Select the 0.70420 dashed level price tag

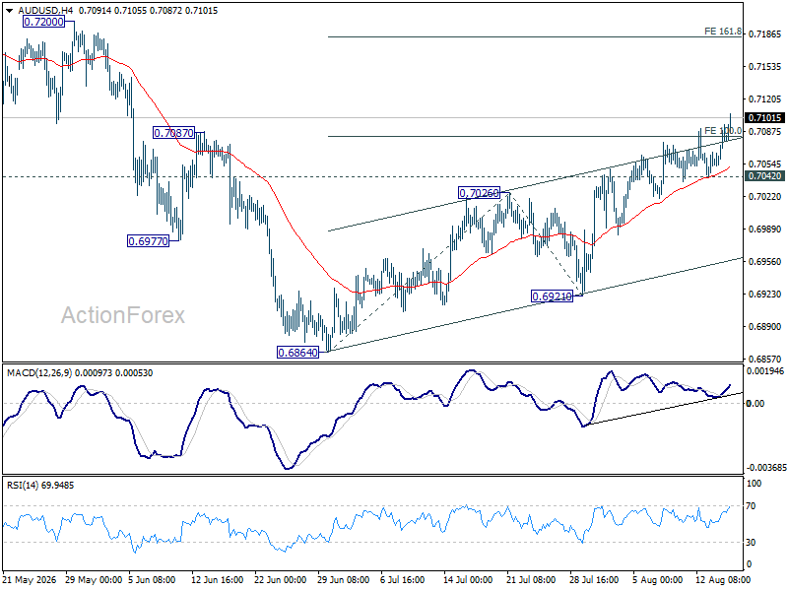click(764, 176)
